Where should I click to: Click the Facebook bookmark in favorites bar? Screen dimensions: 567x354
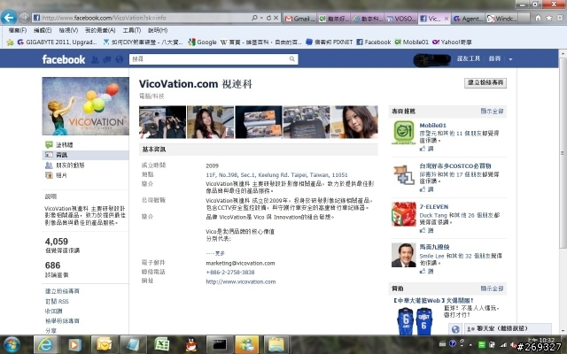(x=374, y=42)
